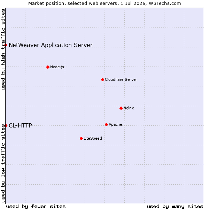This screenshot has height=209, width=209.
Task: Select the LiteSpeed label text
Action: (93, 138)
